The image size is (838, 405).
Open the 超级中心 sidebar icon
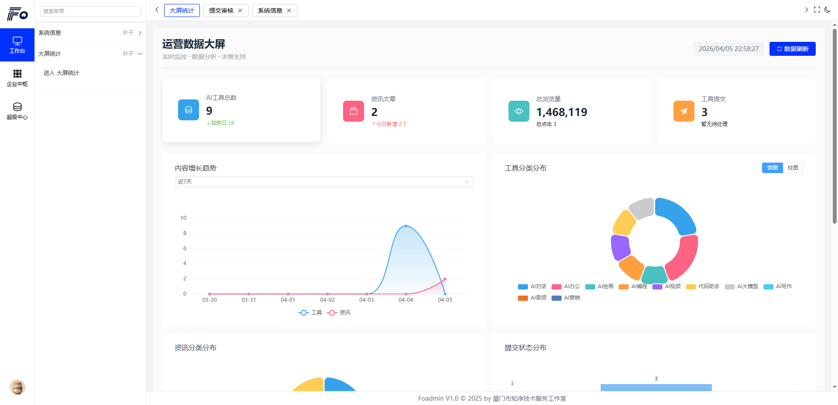[17, 107]
